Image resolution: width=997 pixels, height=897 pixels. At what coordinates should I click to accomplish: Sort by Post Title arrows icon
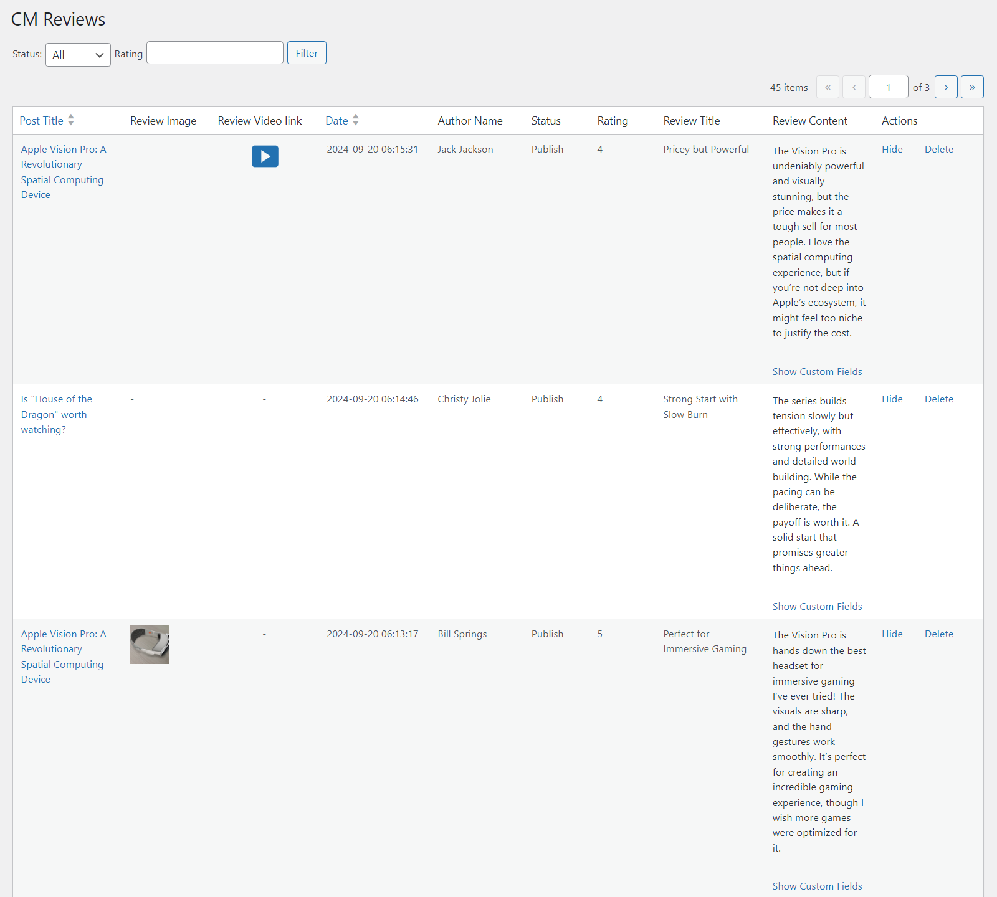tap(71, 120)
